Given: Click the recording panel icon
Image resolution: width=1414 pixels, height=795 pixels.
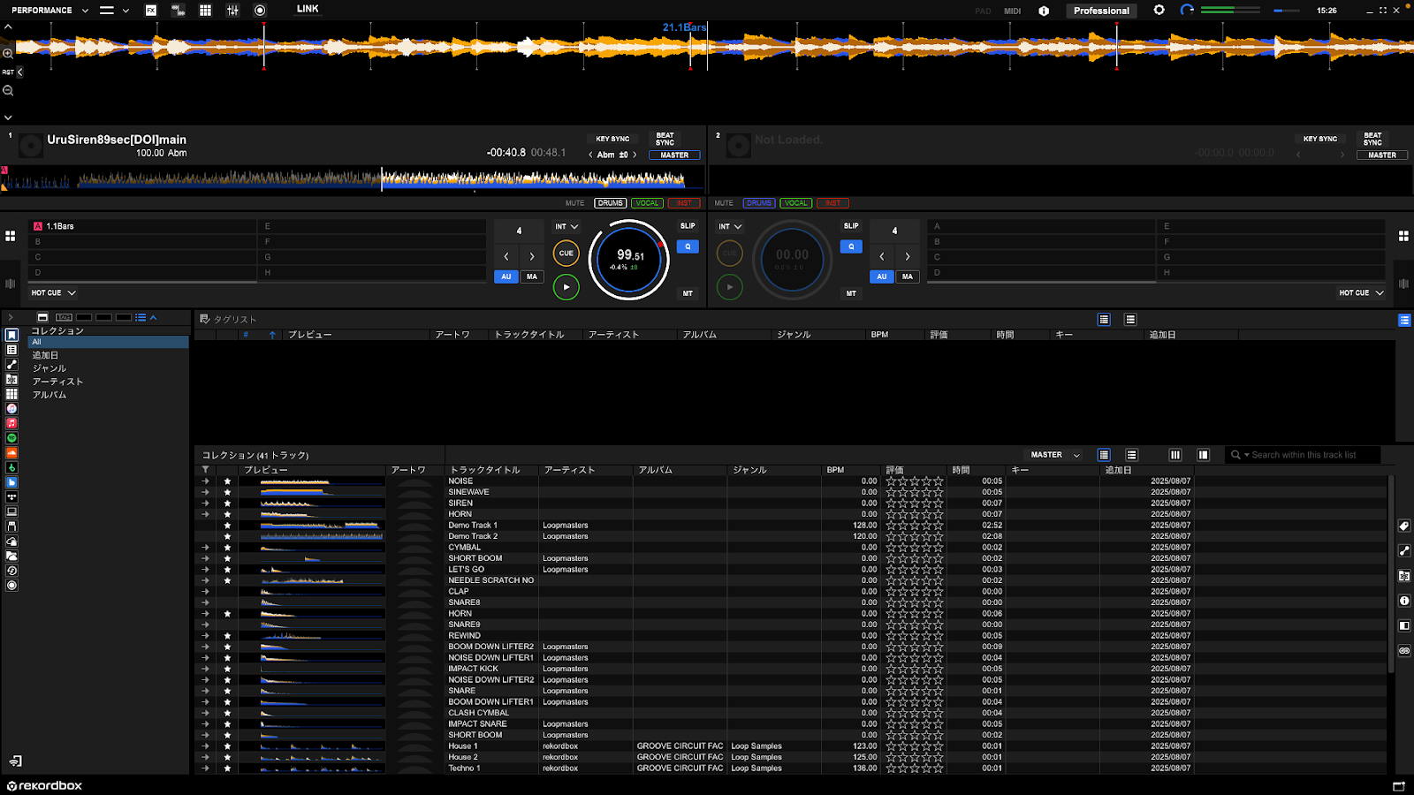Looking at the screenshot, I should pyautogui.click(x=260, y=11).
